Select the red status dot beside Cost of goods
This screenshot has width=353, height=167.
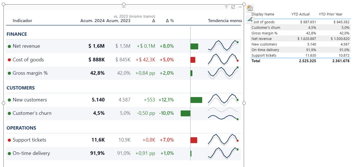coord(9,60)
